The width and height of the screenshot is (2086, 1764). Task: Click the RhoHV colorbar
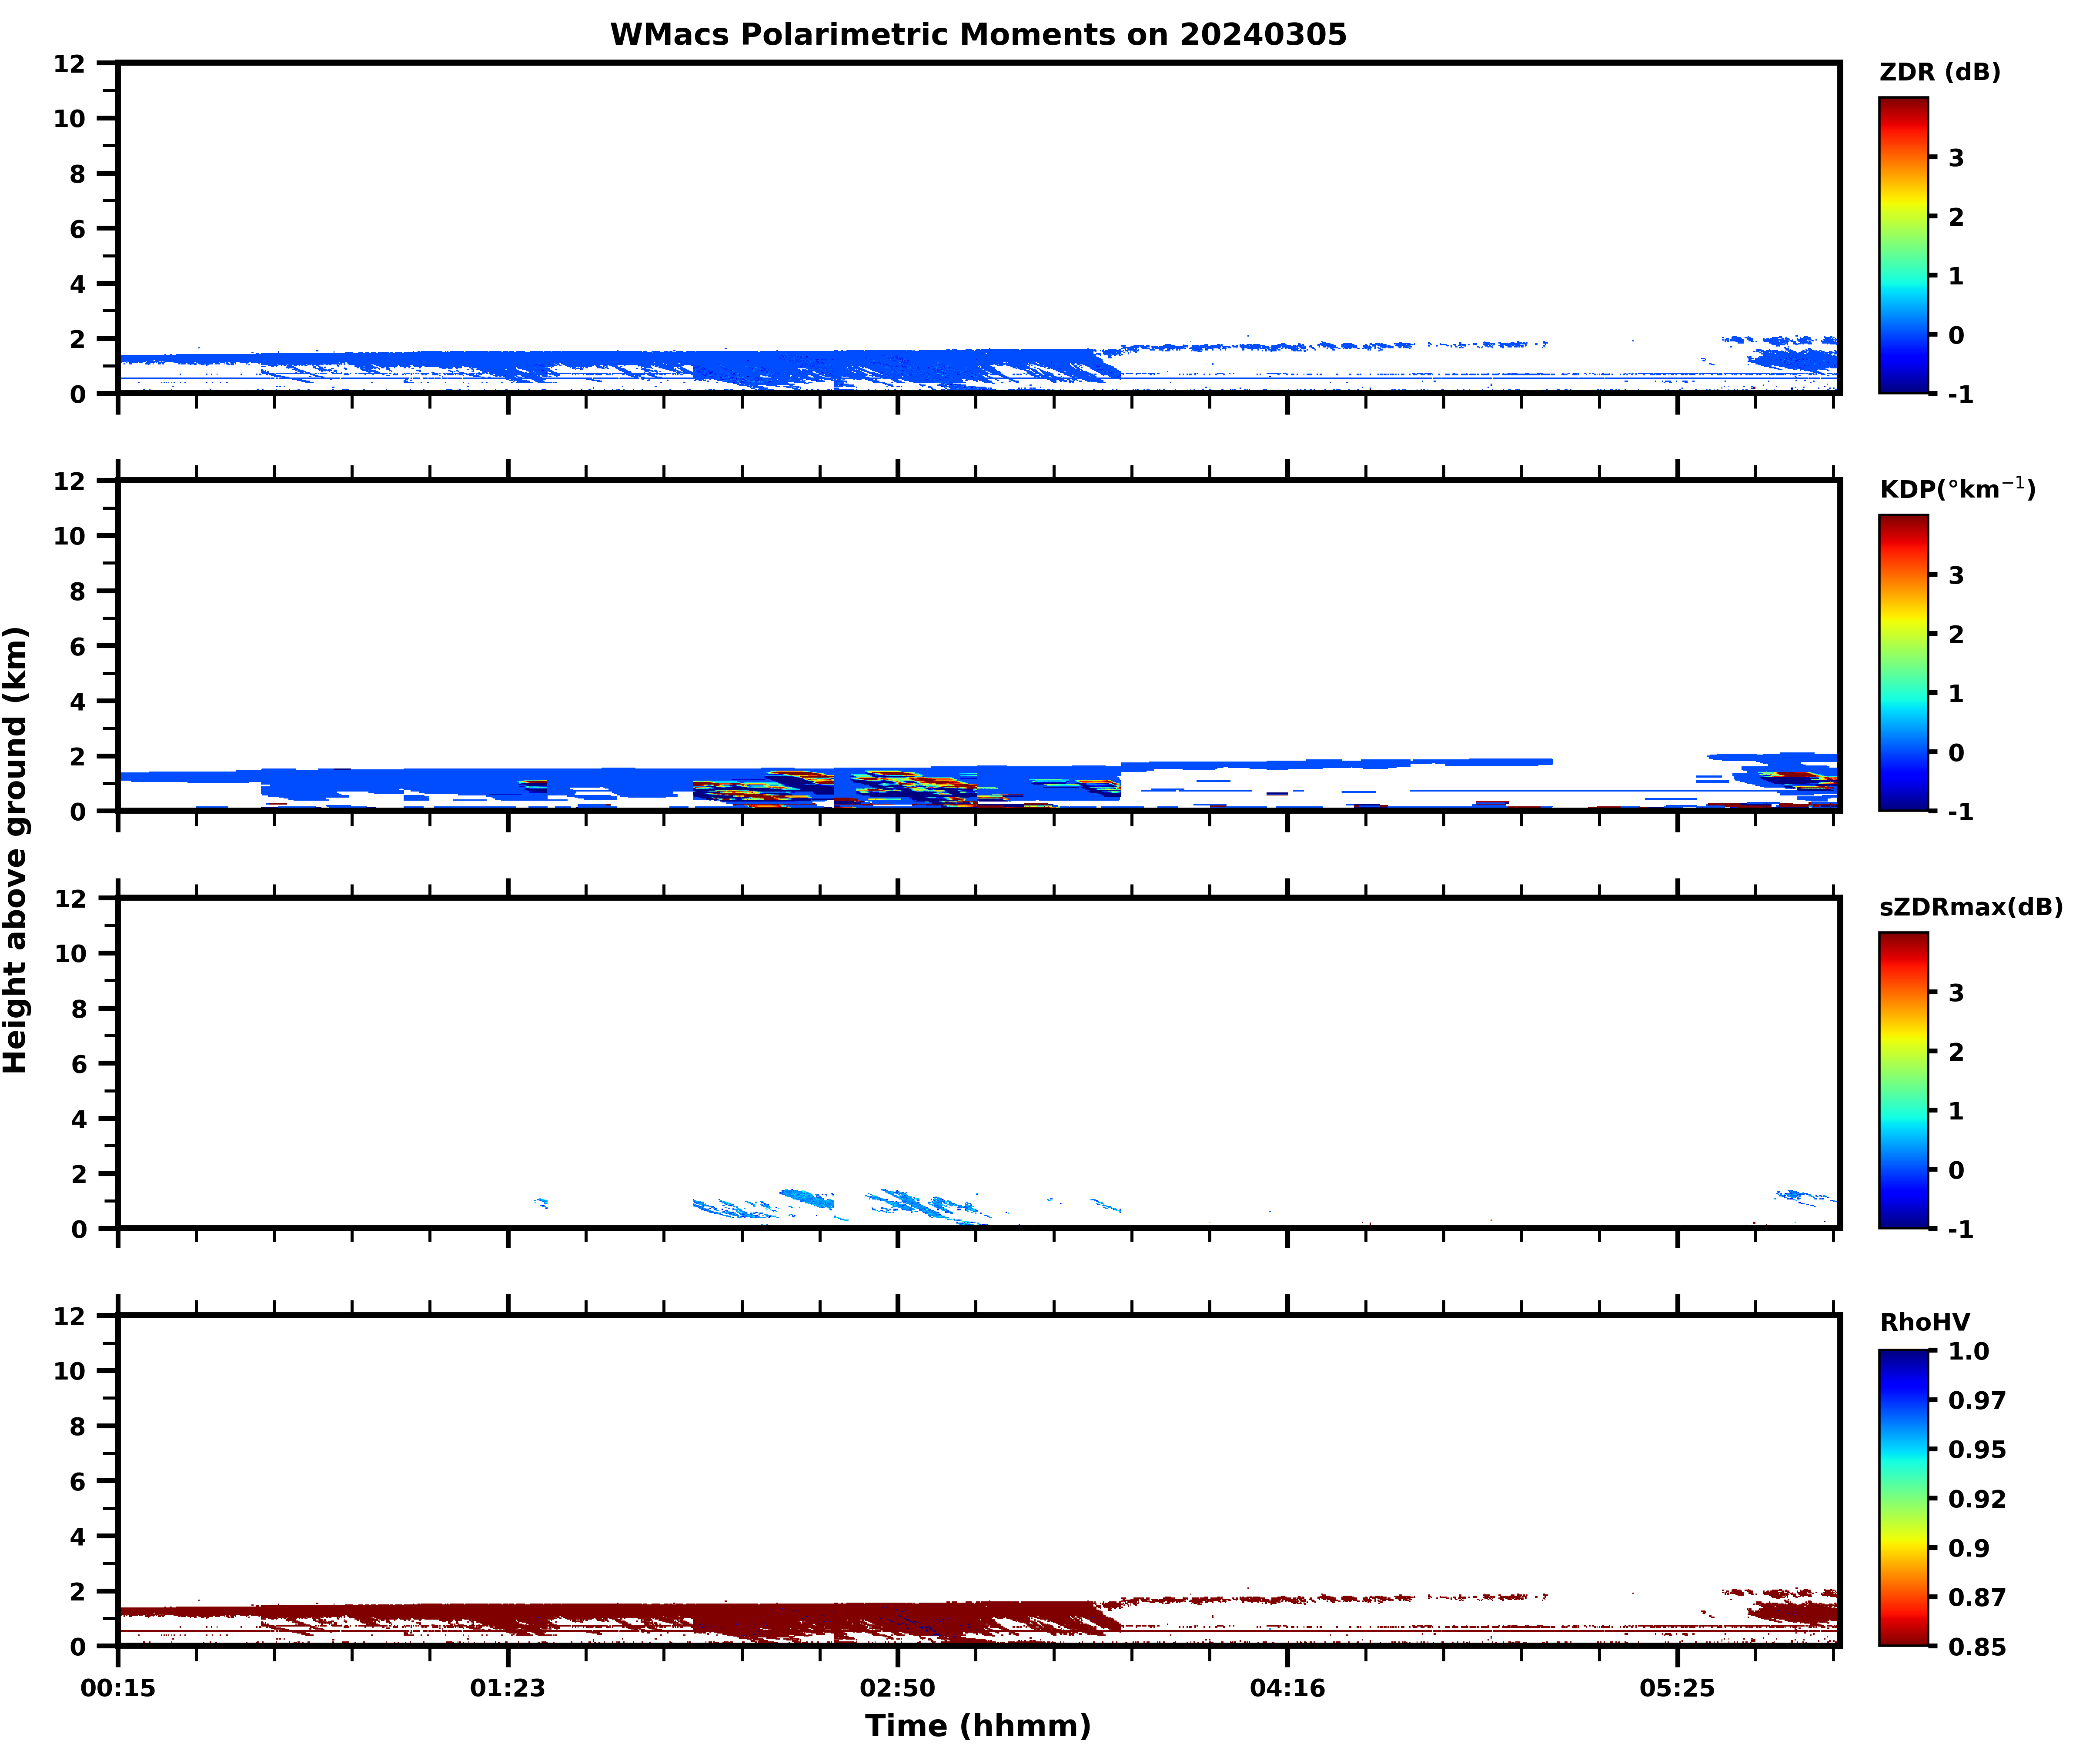pyautogui.click(x=1902, y=1497)
